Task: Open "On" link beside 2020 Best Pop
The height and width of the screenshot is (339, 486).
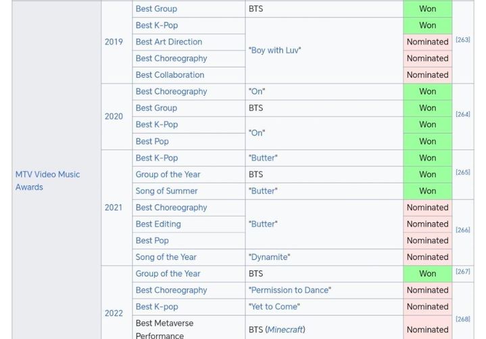Action: [257, 133]
